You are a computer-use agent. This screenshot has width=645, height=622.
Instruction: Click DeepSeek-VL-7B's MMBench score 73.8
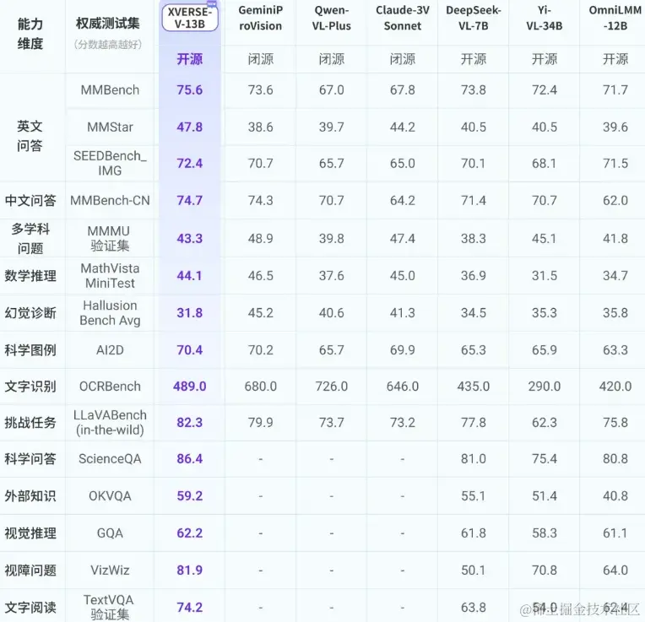pyautogui.click(x=474, y=90)
